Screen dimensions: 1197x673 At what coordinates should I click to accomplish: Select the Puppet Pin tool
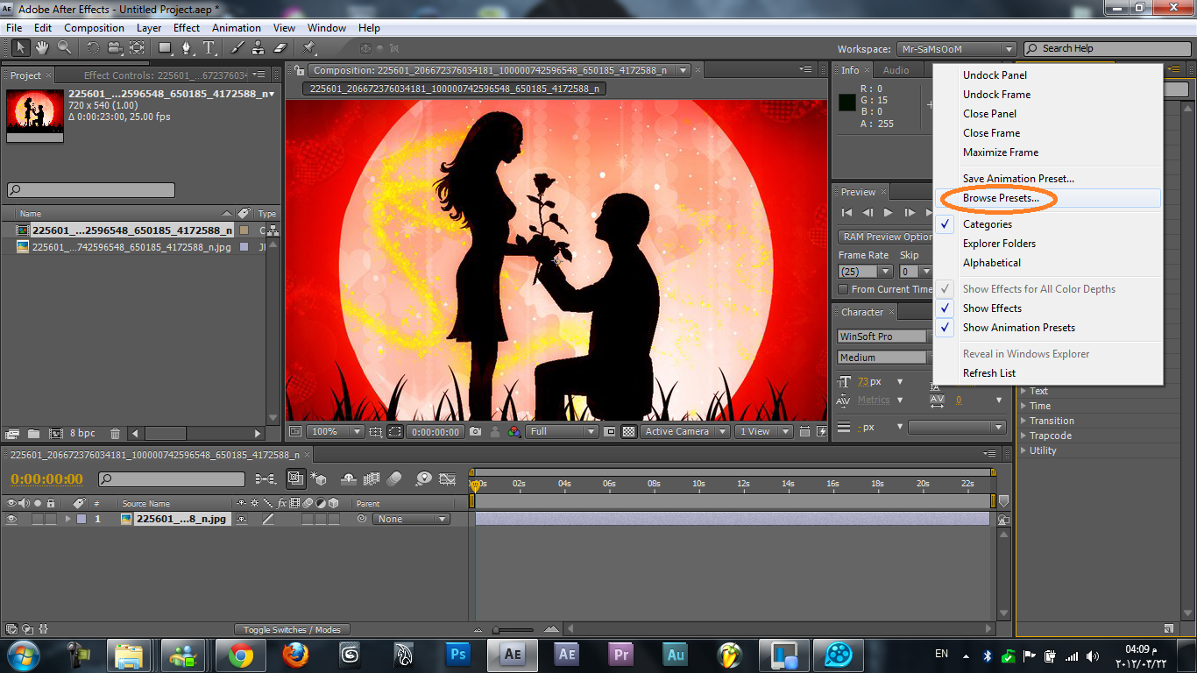coord(309,48)
